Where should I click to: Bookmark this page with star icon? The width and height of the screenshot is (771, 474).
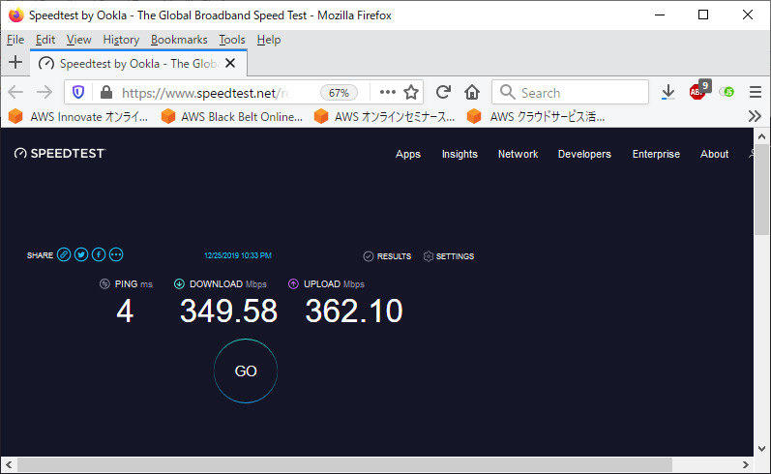(x=411, y=92)
